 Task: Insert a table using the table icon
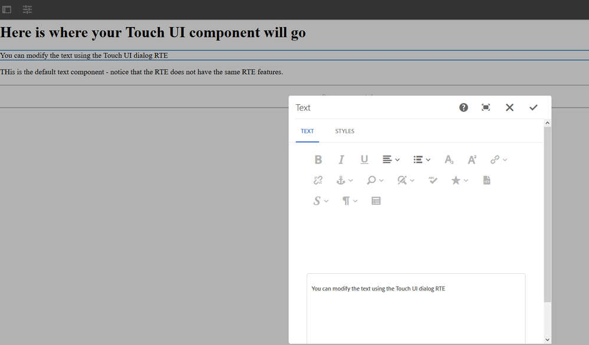(376, 201)
